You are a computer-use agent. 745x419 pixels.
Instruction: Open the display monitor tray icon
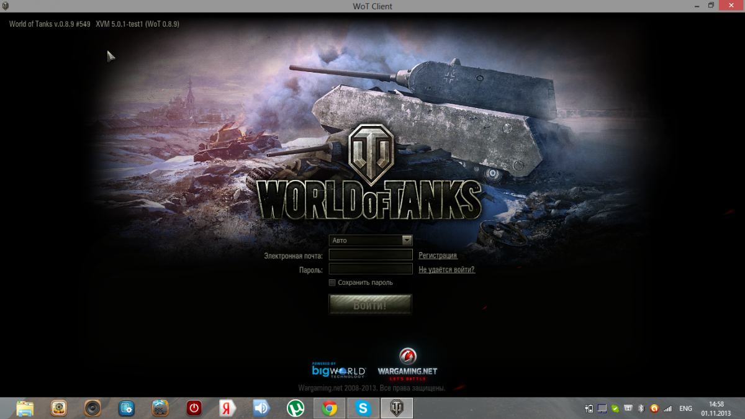(602, 408)
